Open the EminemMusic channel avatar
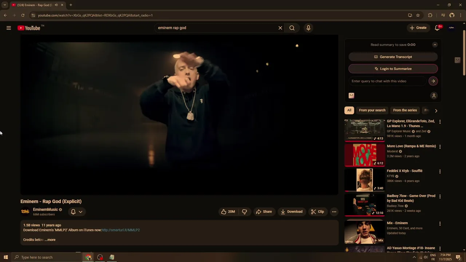 (x=25, y=211)
